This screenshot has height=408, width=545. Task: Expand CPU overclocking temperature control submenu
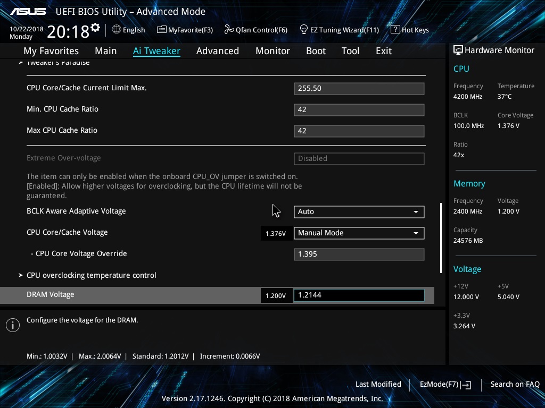[x=92, y=275]
